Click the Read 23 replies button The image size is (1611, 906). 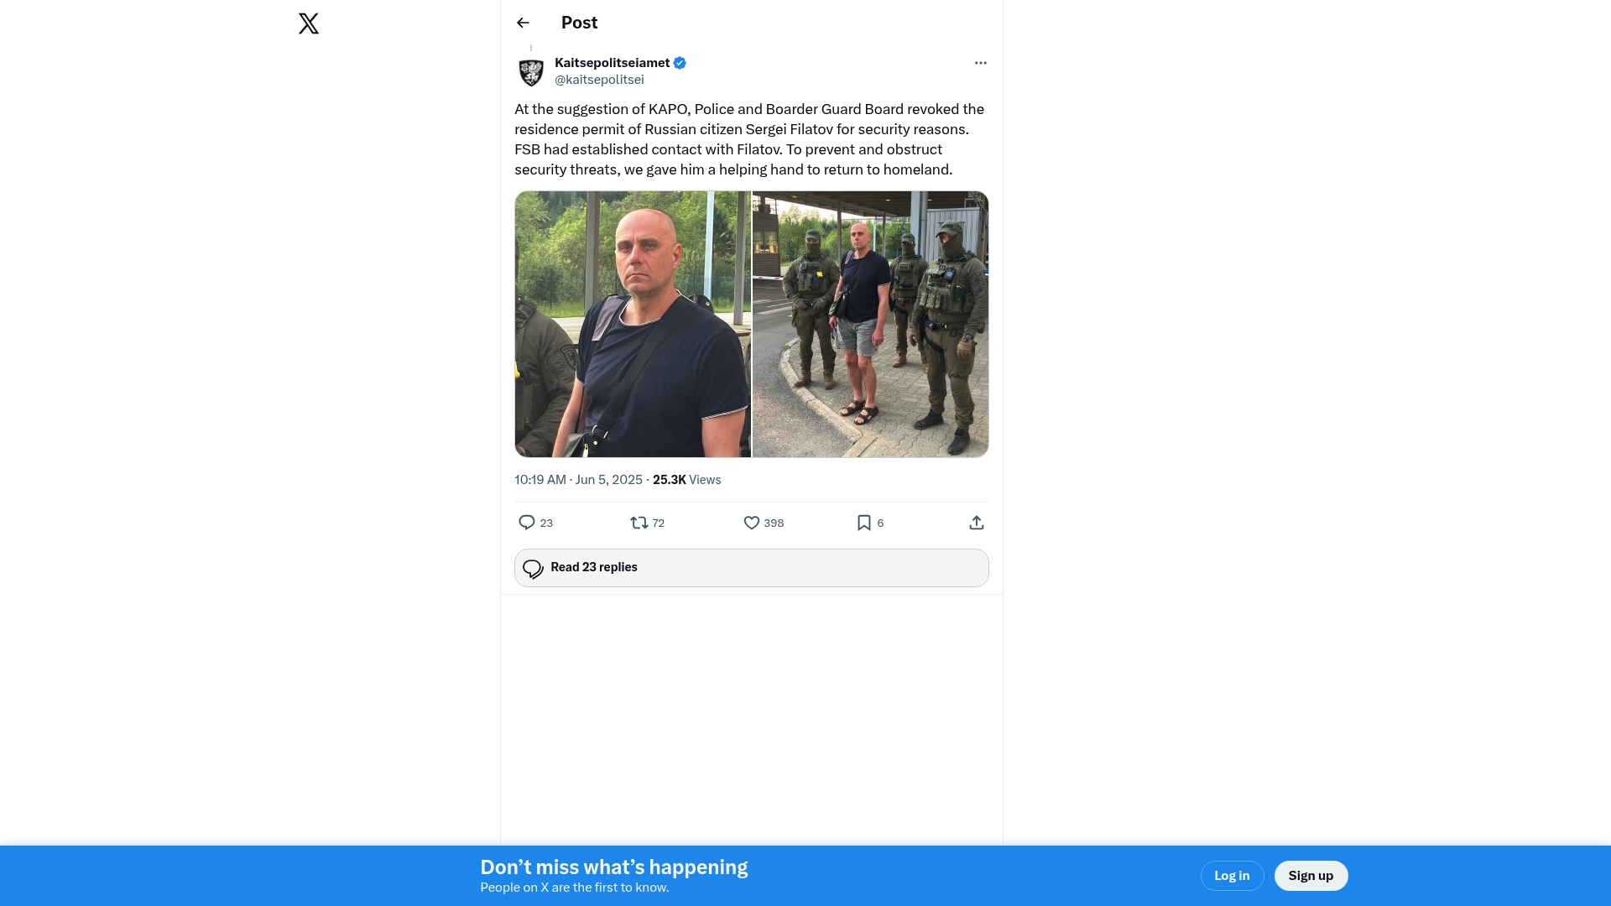tap(752, 568)
